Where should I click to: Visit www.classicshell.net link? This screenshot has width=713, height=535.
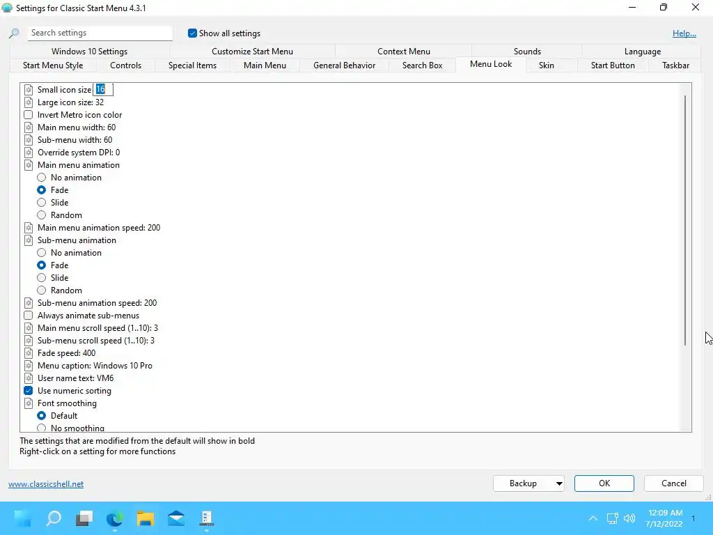46,484
